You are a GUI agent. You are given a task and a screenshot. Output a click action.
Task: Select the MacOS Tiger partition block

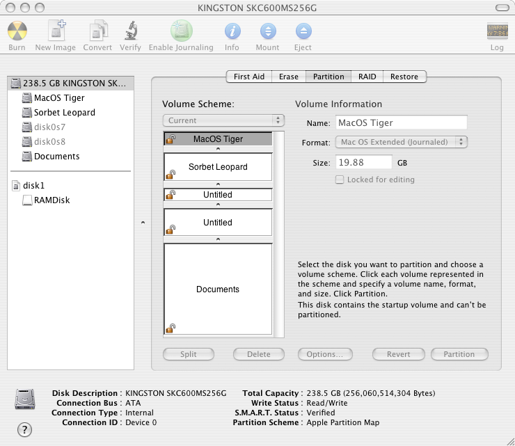(x=218, y=139)
